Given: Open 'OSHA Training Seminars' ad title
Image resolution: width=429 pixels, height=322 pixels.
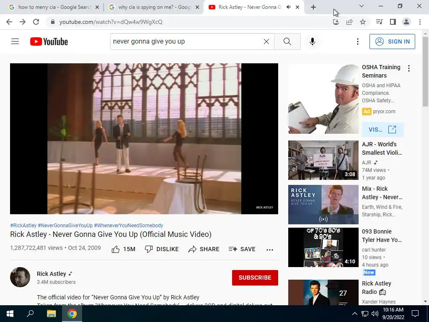Looking at the screenshot, I should 381,71.
